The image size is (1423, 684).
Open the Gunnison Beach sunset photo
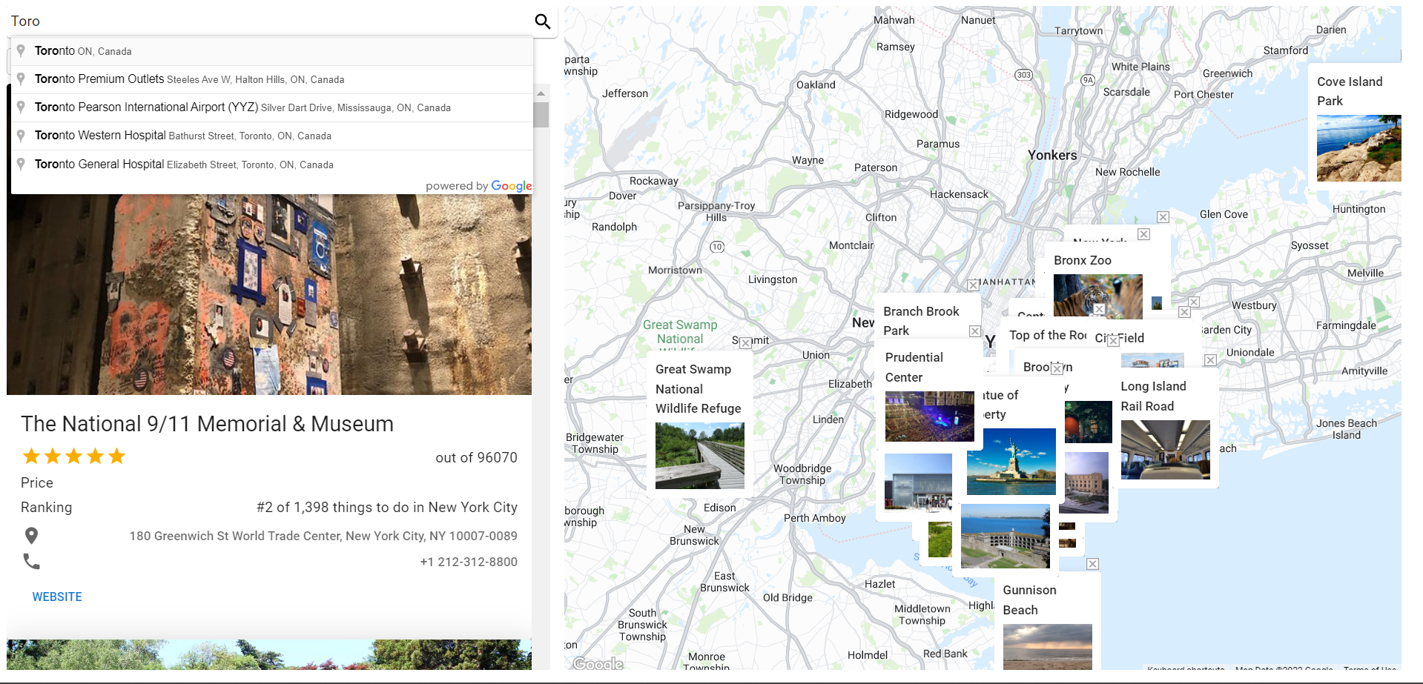point(1047,646)
